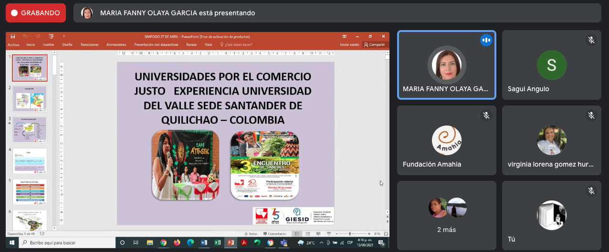This screenshot has width=609, height=252.
Task: Click the zoom out minus button
Action: tap(336, 234)
